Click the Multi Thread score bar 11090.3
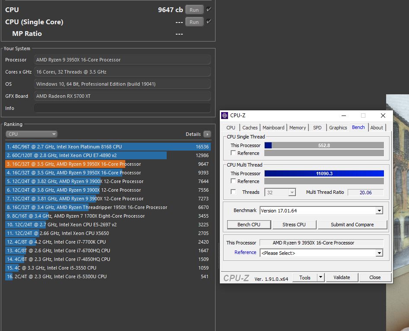This screenshot has width=409, height=331. (x=324, y=174)
